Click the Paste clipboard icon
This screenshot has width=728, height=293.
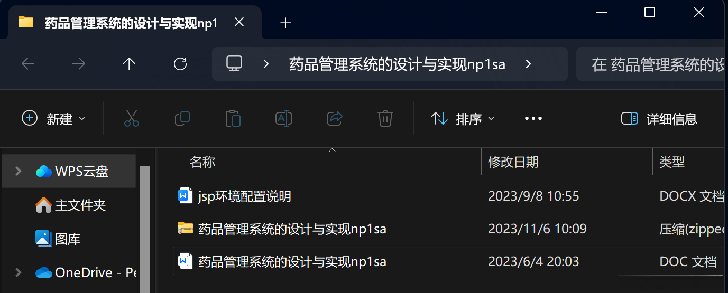click(x=233, y=118)
